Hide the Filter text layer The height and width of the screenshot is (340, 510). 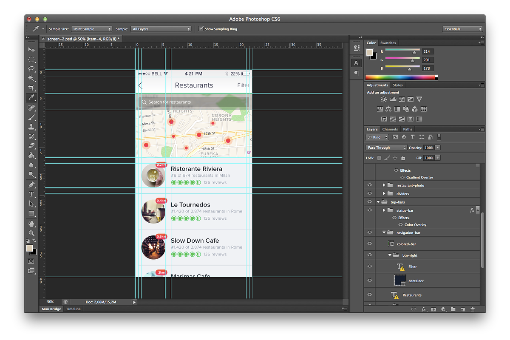coord(369,266)
